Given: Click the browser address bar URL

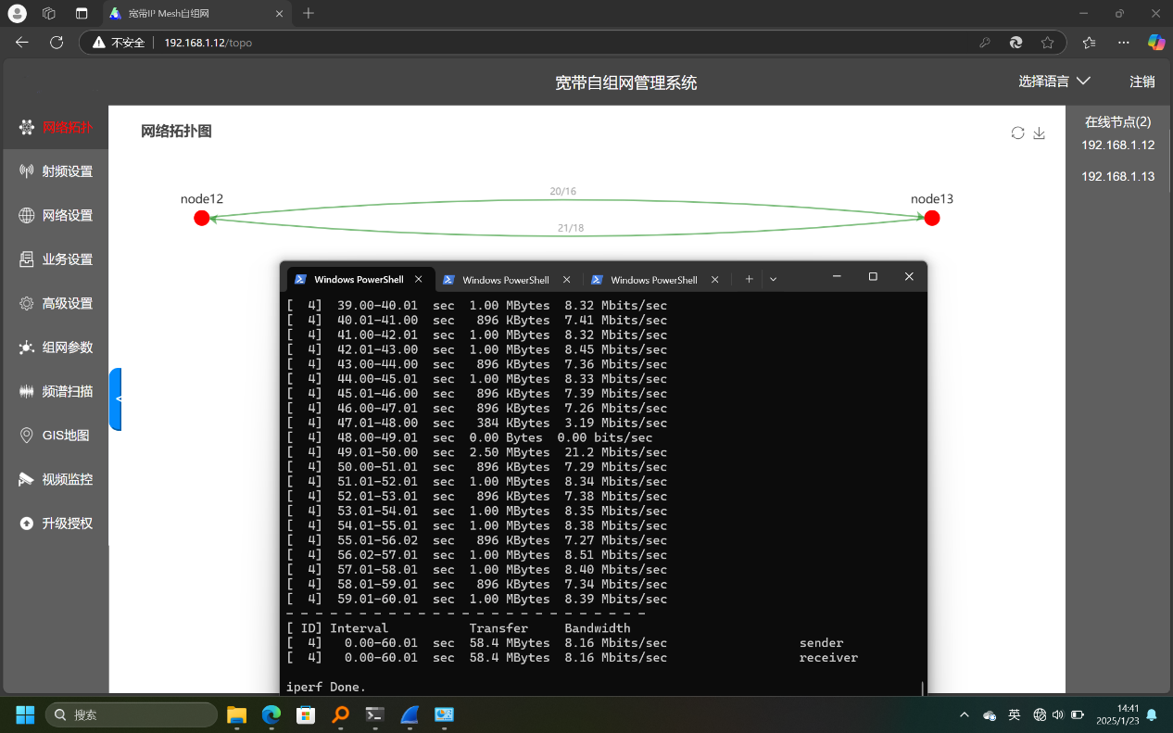Looking at the screenshot, I should 208,43.
